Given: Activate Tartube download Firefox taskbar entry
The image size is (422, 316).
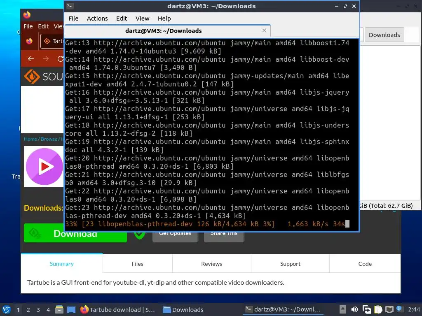Looking at the screenshot, I should pos(117,309).
